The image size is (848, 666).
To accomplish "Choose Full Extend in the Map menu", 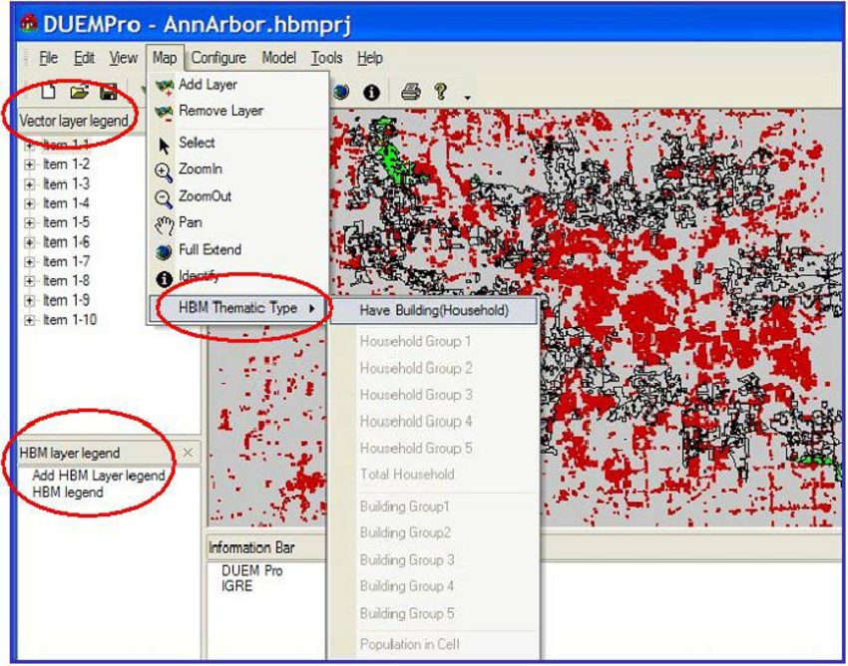I will [x=238, y=250].
